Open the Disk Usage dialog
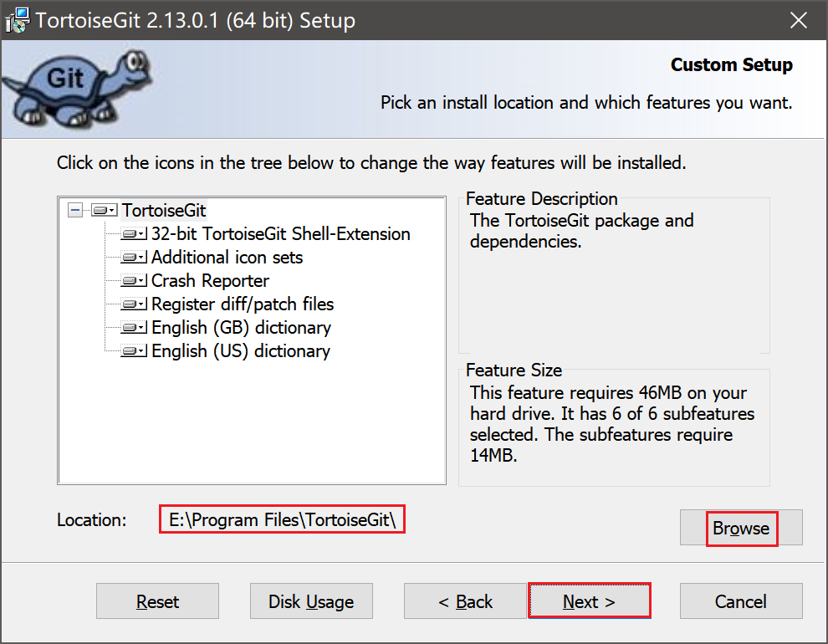This screenshot has height=644, width=828. point(311,601)
